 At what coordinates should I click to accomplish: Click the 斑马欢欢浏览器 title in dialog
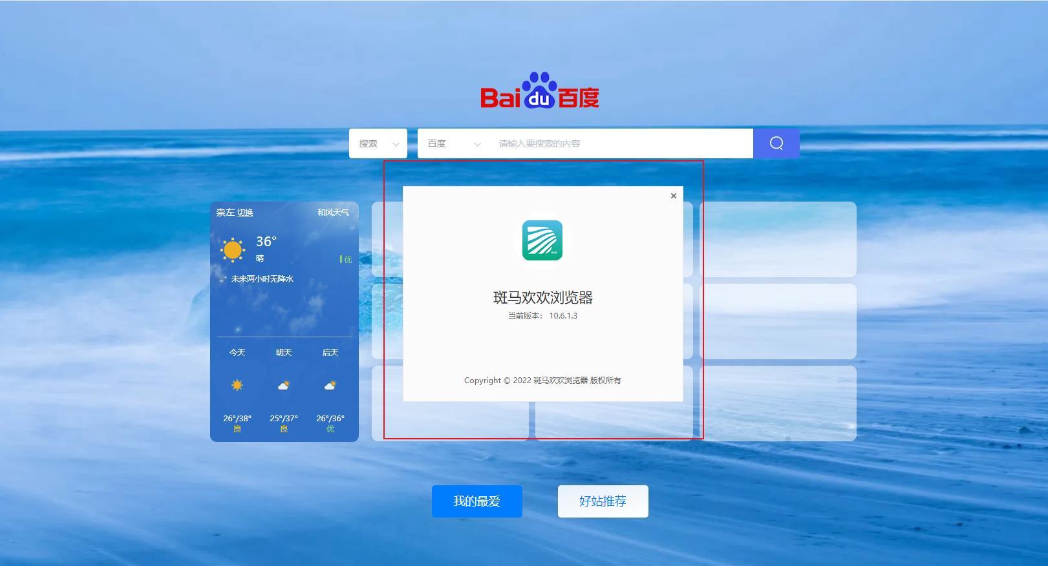(543, 298)
